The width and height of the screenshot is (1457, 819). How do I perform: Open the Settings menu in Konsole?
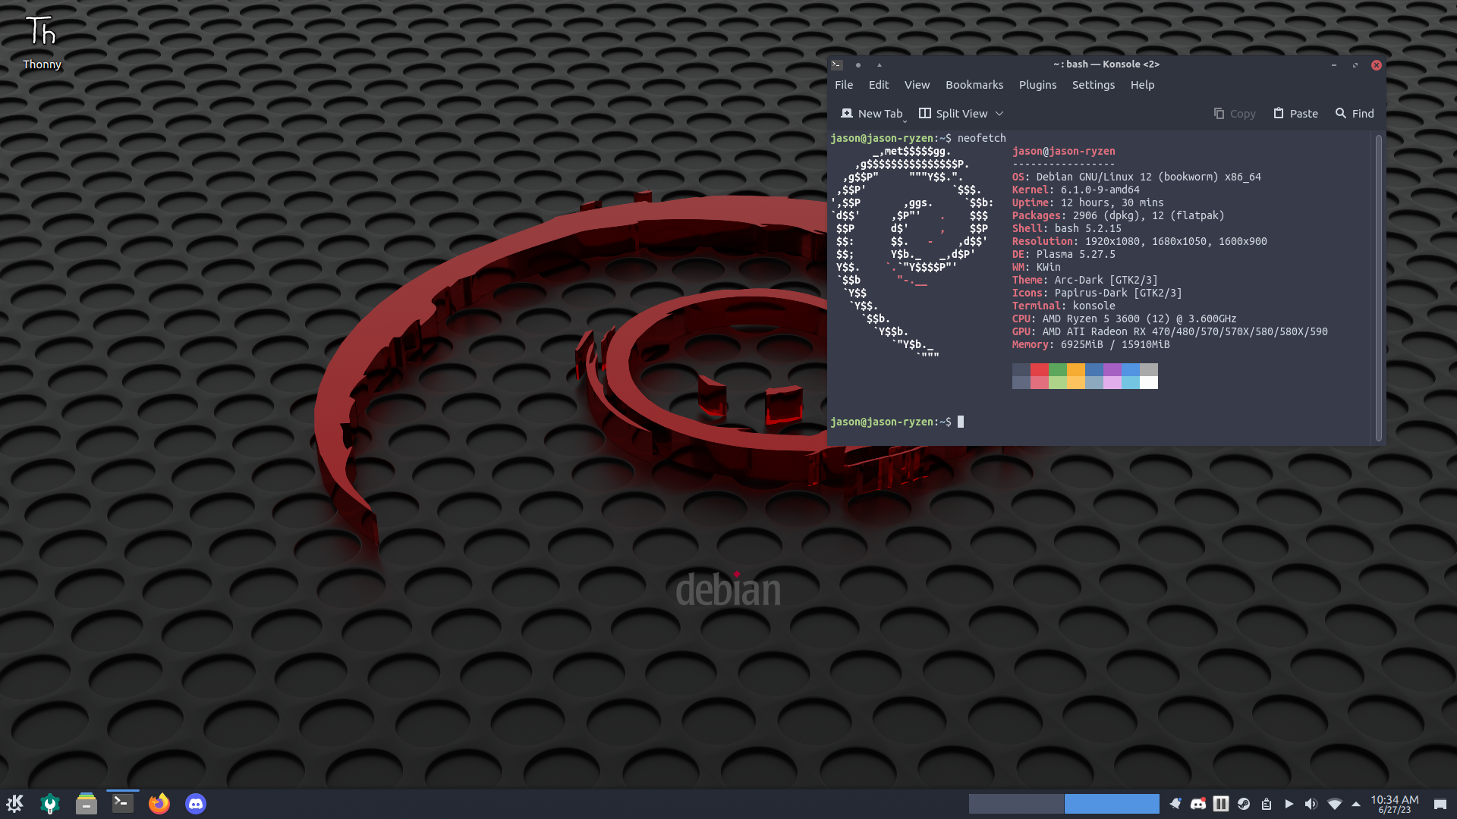[1094, 85]
